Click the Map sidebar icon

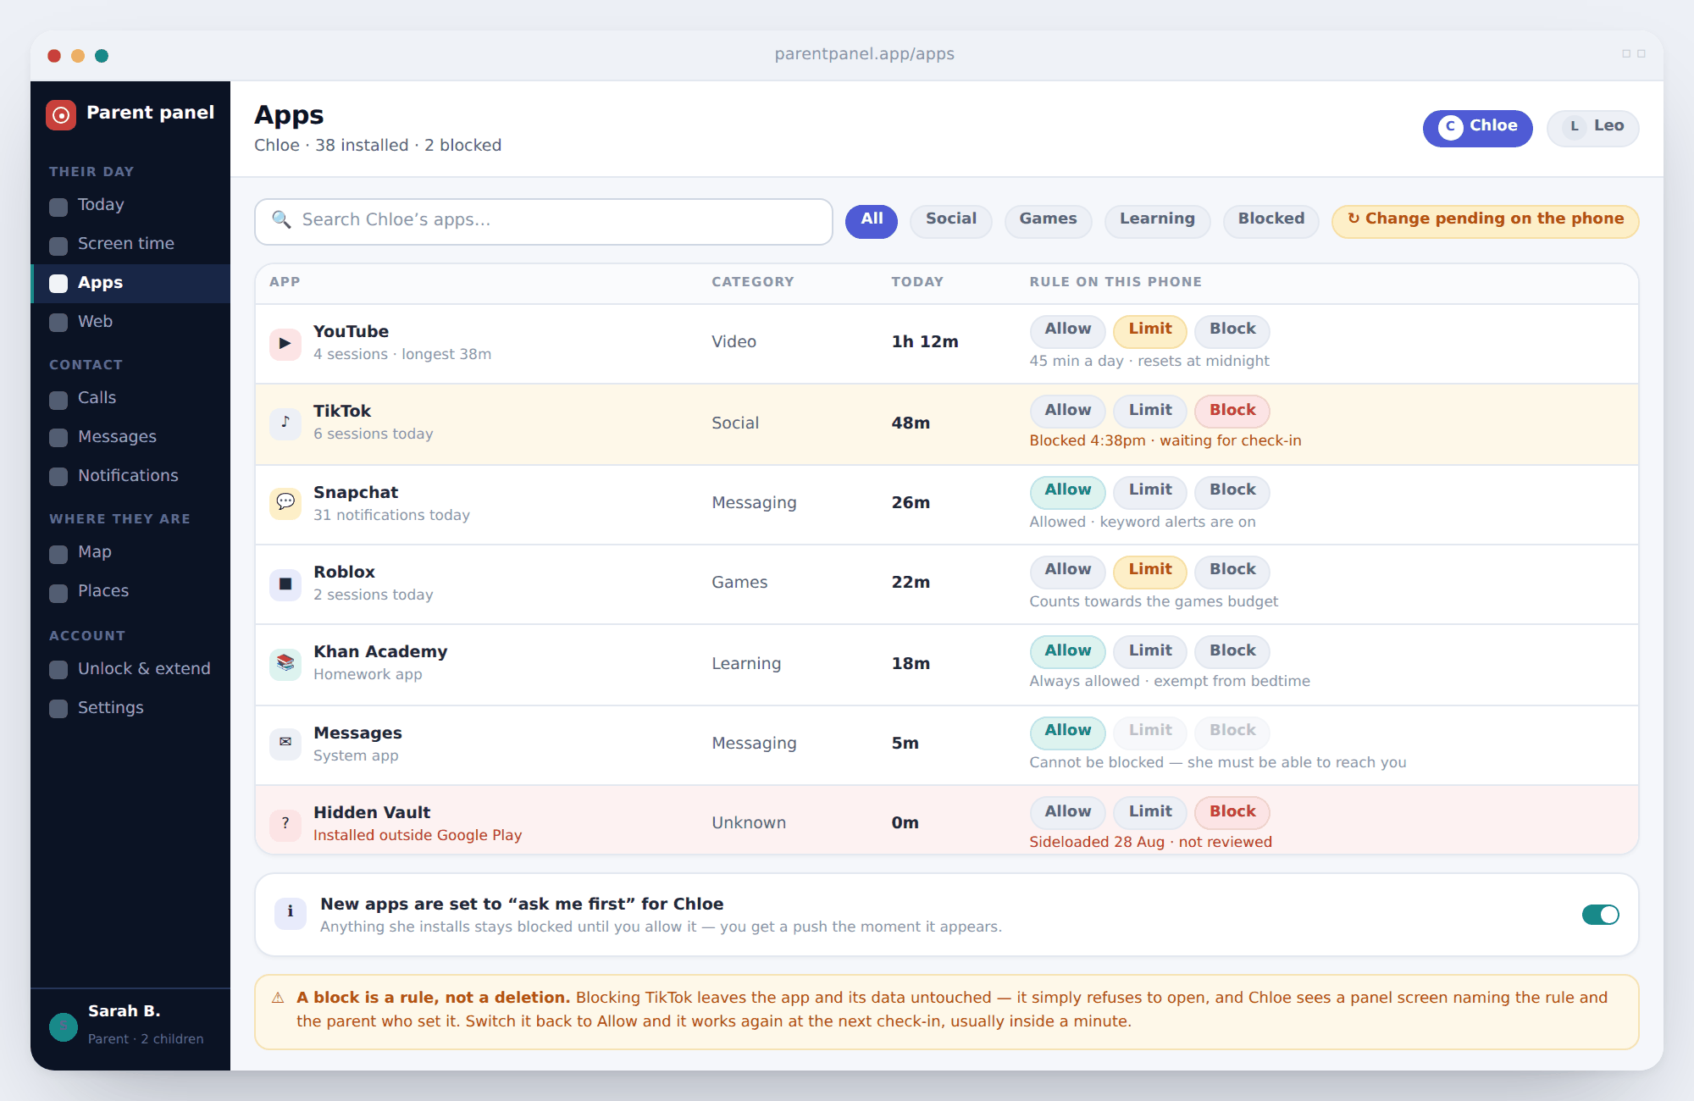58,554
